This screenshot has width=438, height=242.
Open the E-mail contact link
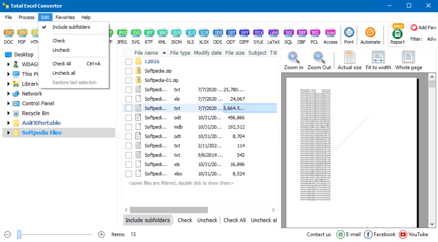pyautogui.click(x=349, y=235)
